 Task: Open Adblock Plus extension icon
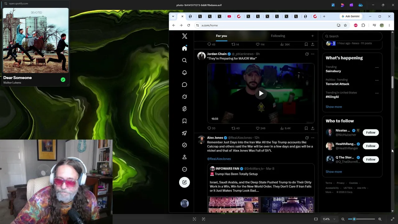(356, 25)
